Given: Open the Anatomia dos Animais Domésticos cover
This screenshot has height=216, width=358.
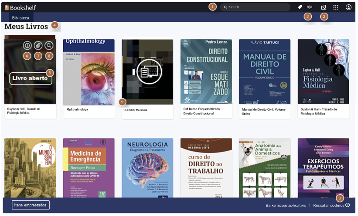Looking at the screenshot, I should point(265,168).
